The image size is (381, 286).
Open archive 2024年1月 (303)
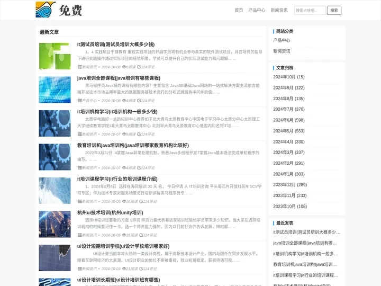(289, 174)
